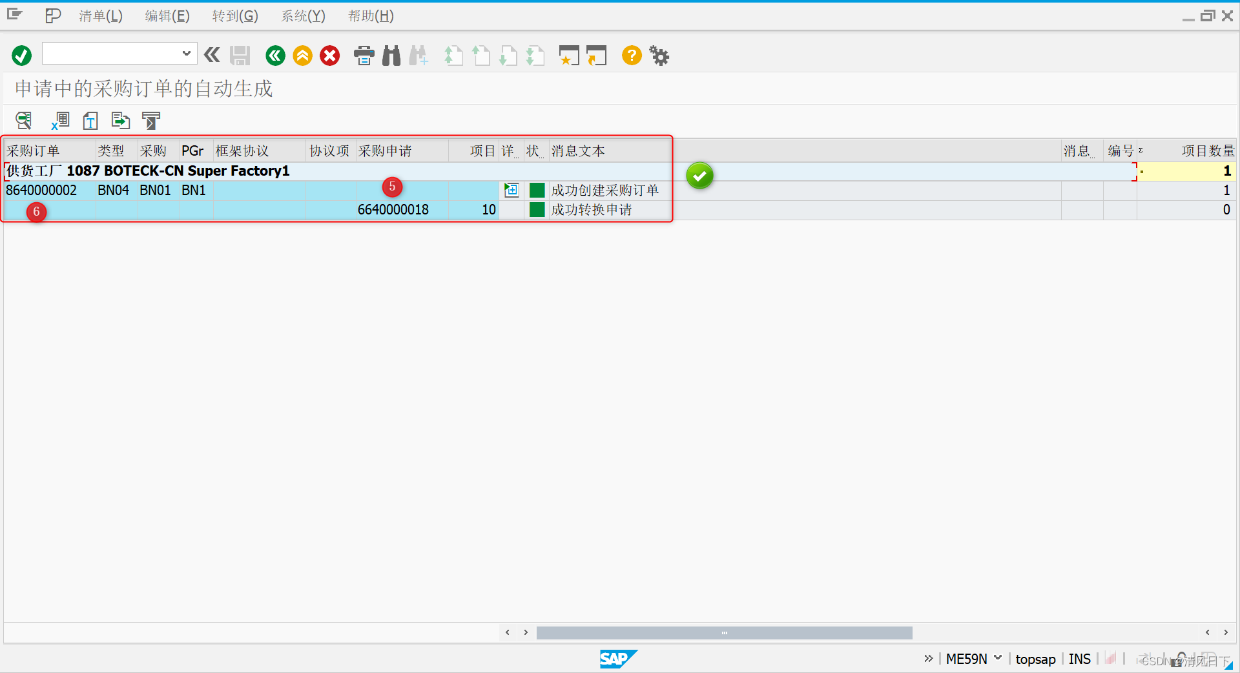
Task: Click ME59N transaction code in status bar
Action: pos(966,659)
